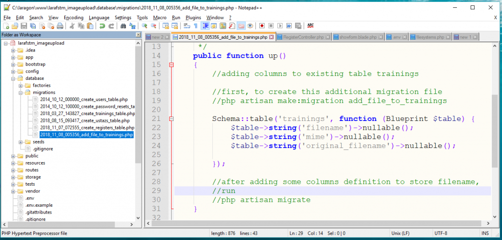This screenshot has height=240, width=502.
Task: Open Find with the binoculars icon
Action: coord(124,25)
